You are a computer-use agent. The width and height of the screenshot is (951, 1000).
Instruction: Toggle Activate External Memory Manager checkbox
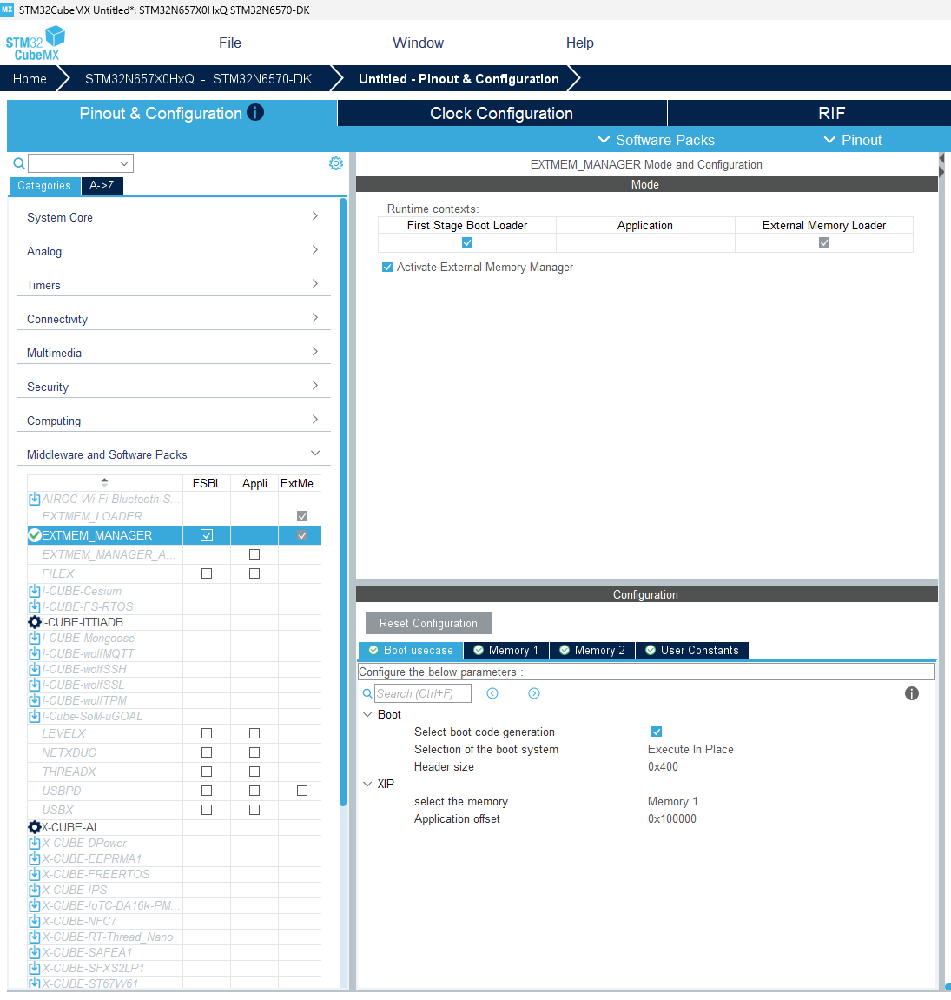pyautogui.click(x=386, y=267)
